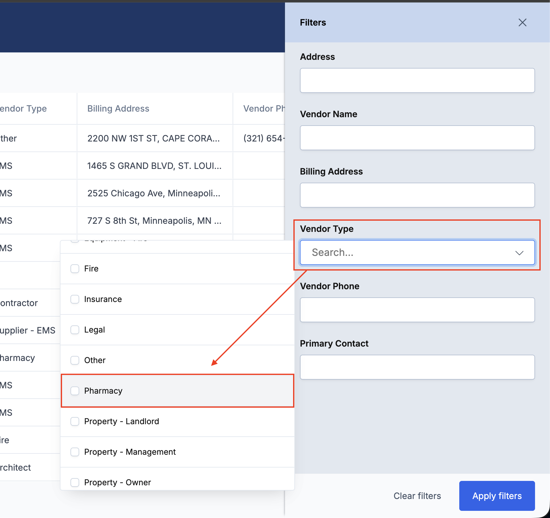The width and height of the screenshot is (550, 518).
Task: Click the 1465 S GRAND BLVD, ST. LOUI... cell
Action: 154,166
